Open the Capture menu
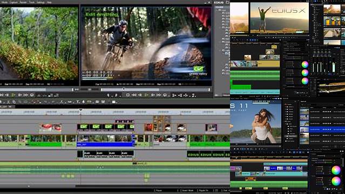 [x=14, y=2]
